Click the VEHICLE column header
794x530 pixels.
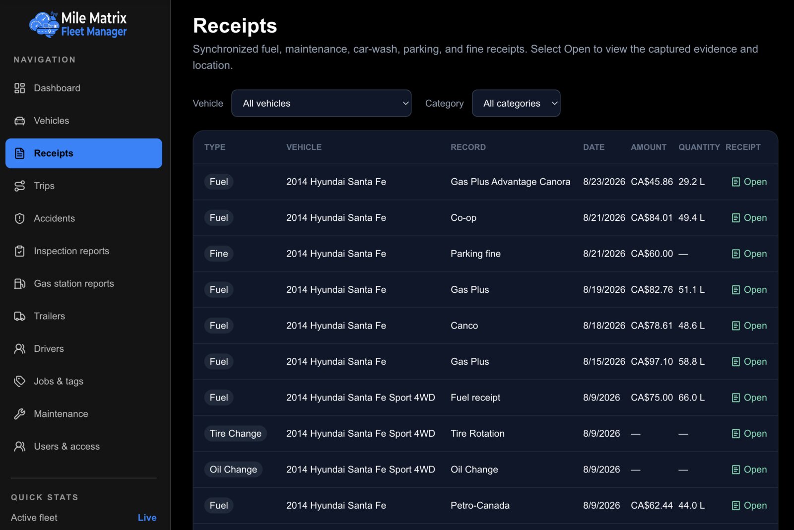pos(304,147)
